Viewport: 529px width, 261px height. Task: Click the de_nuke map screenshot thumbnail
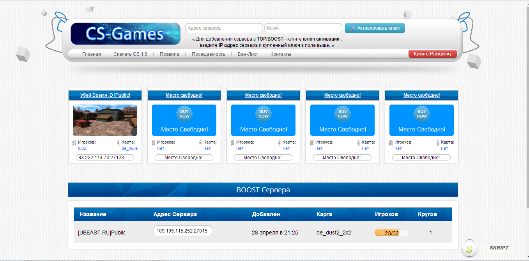pyautogui.click(x=105, y=120)
